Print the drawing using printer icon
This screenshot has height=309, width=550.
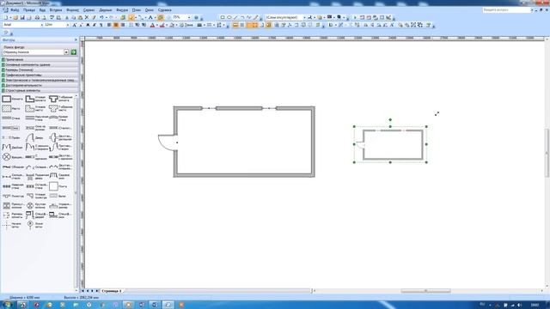pyautogui.click(x=37, y=17)
